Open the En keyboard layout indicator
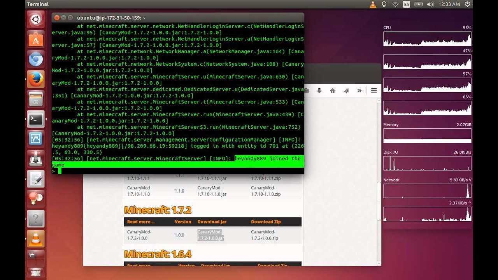This screenshot has height=280, width=498. 407,4
